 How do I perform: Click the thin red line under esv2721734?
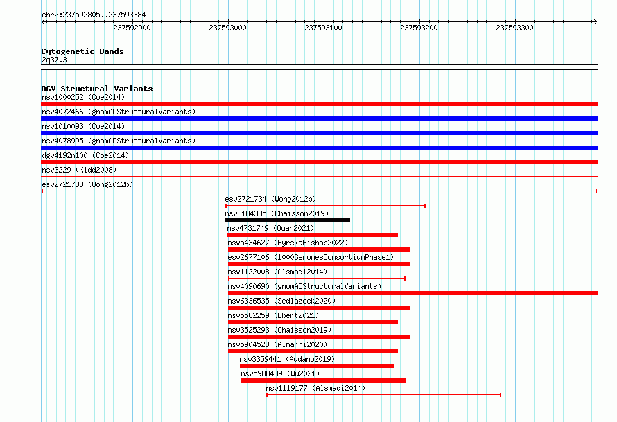325,206
